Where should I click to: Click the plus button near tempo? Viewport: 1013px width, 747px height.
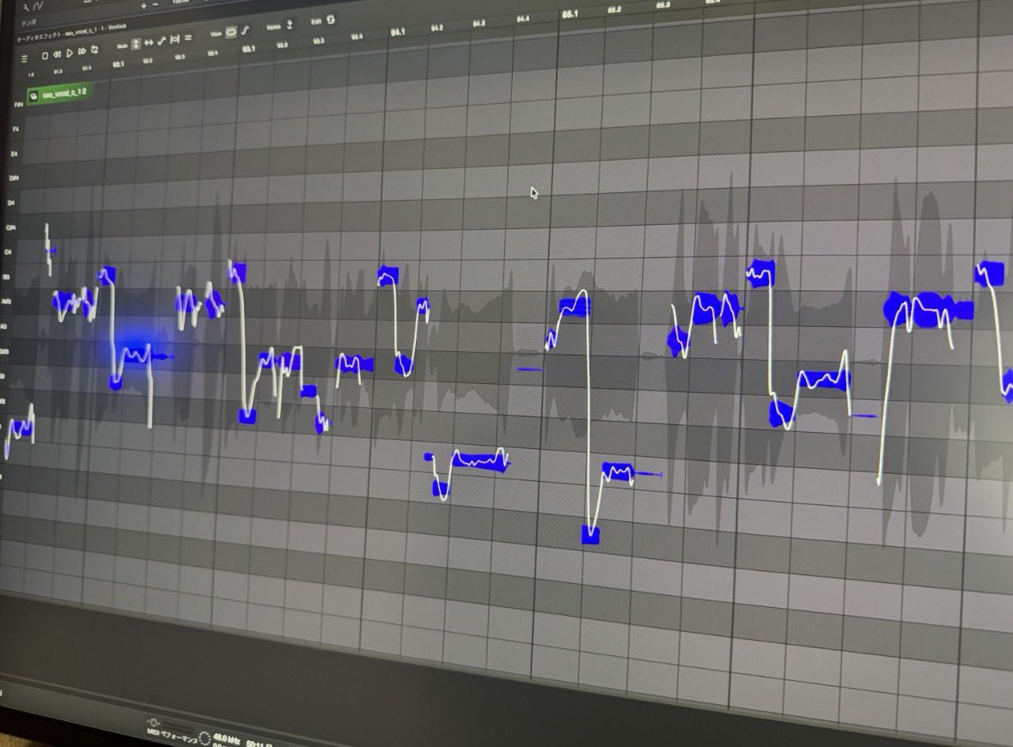coord(143,6)
